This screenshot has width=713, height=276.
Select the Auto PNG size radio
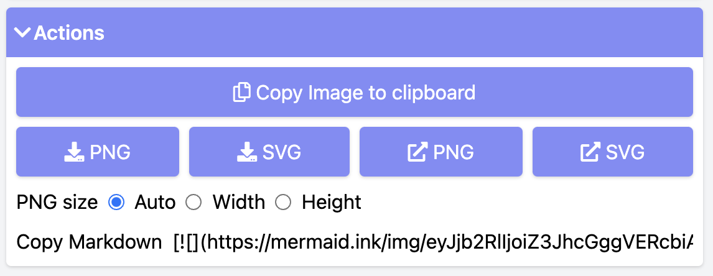116,203
